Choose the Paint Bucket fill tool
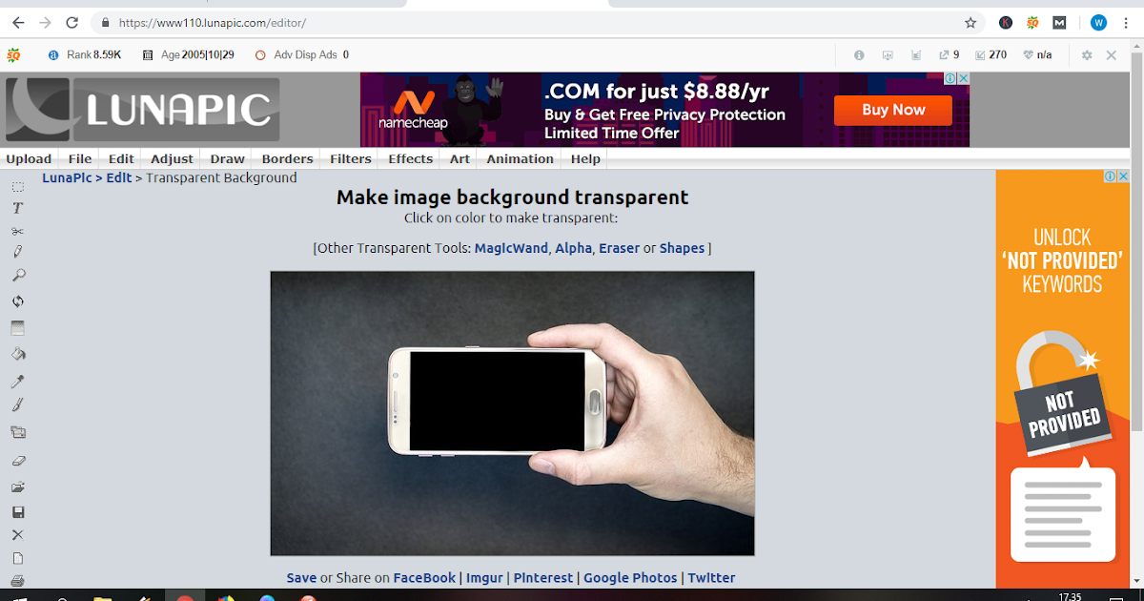Image resolution: width=1144 pixels, height=601 pixels. (17, 354)
